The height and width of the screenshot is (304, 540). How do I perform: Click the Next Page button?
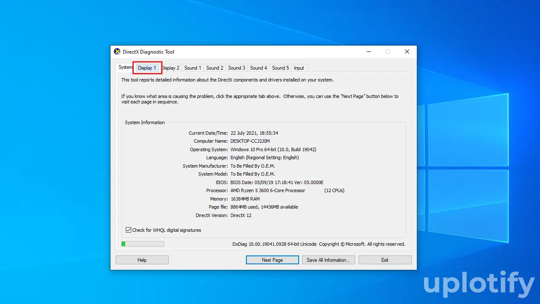(x=273, y=260)
